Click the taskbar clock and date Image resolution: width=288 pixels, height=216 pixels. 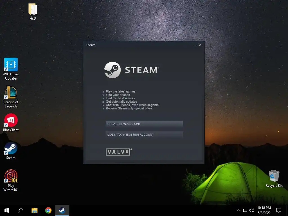pos(264,210)
